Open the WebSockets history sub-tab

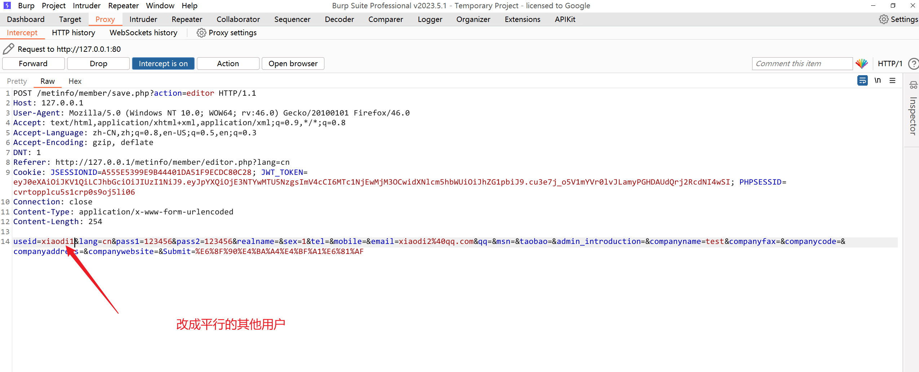tap(143, 33)
